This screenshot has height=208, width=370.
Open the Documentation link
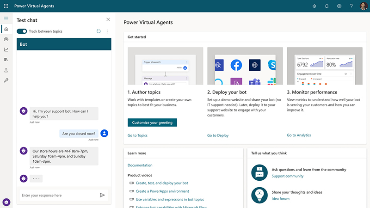pyautogui.click(x=140, y=165)
